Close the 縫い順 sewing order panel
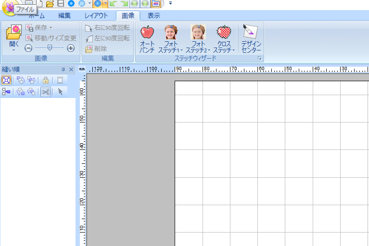Image resolution: width=369 pixels, height=246 pixels. coord(71,70)
